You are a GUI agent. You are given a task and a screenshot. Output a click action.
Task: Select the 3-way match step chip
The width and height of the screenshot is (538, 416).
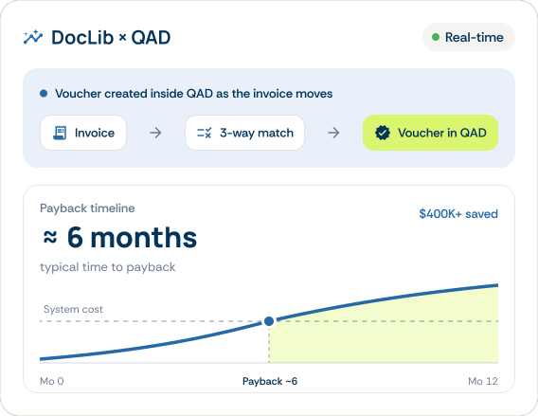pos(245,133)
